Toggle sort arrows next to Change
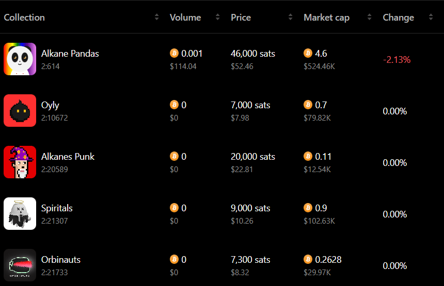This screenshot has width=444, height=286. coord(431,17)
